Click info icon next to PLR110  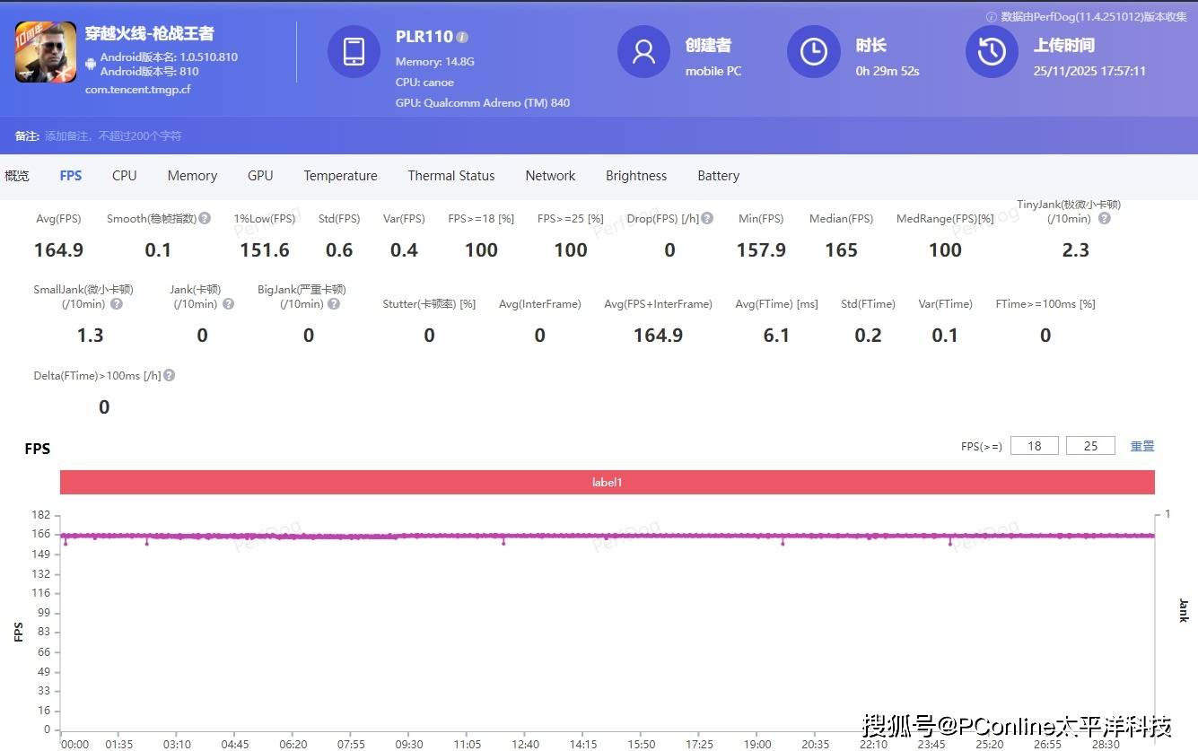(x=462, y=38)
